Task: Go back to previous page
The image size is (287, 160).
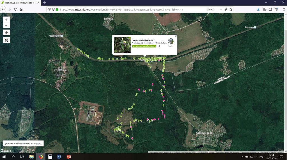Action: point(3,9)
